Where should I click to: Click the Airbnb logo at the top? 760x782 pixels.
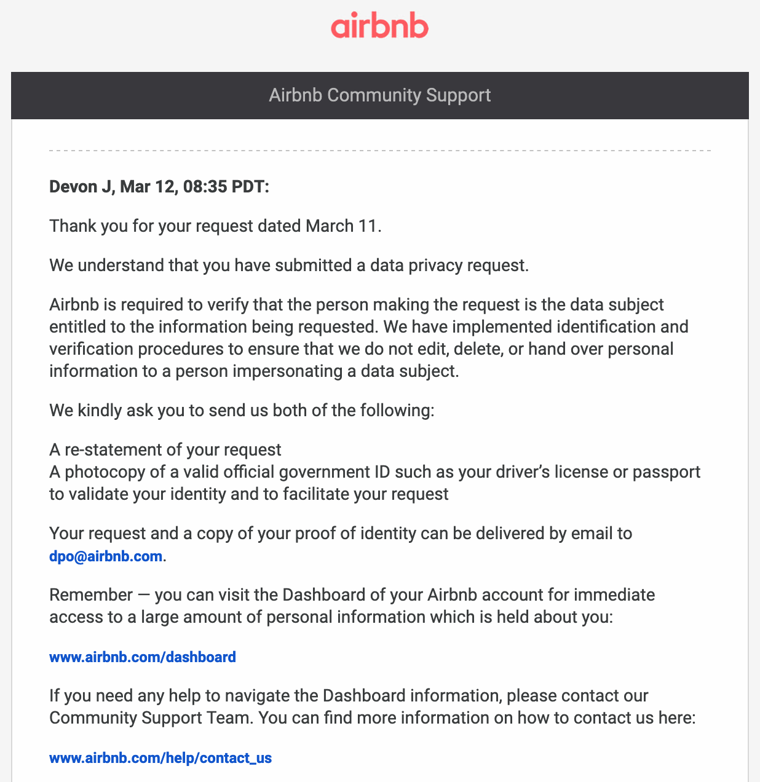pyautogui.click(x=379, y=27)
